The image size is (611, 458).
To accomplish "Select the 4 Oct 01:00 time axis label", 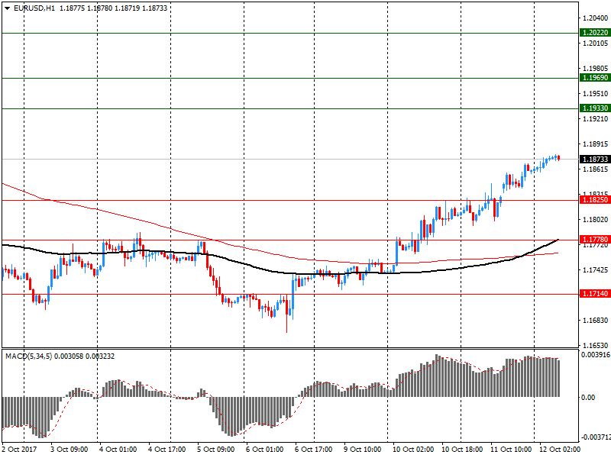I will (x=118, y=450).
